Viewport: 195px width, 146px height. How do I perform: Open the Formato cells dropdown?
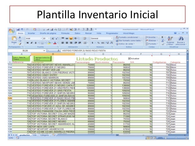tap(152, 44)
